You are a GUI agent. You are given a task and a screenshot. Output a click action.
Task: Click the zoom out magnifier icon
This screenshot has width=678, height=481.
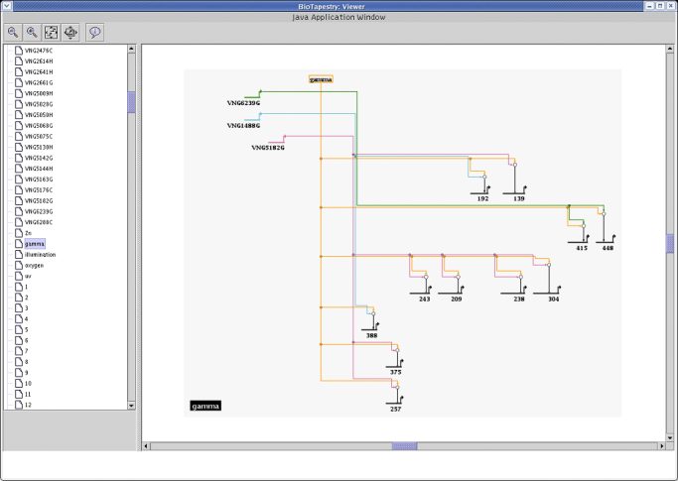tap(15, 32)
